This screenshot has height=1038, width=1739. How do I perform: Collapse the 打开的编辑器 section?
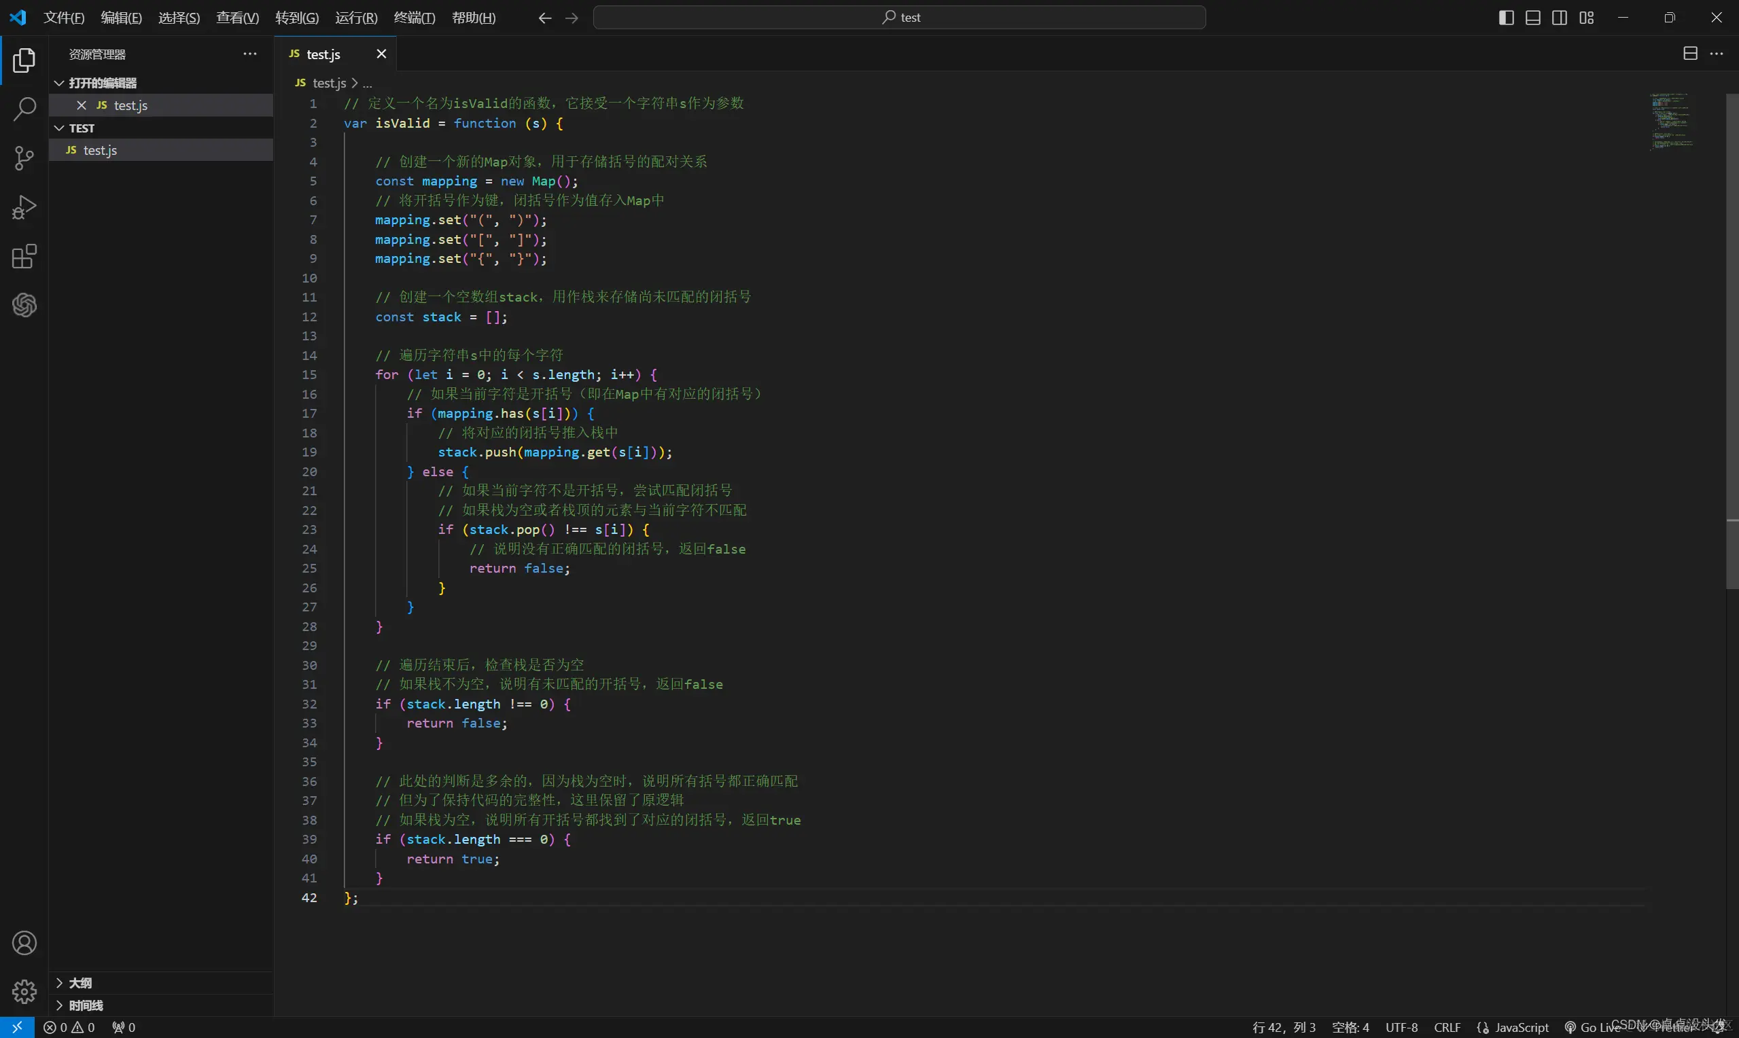[103, 84]
